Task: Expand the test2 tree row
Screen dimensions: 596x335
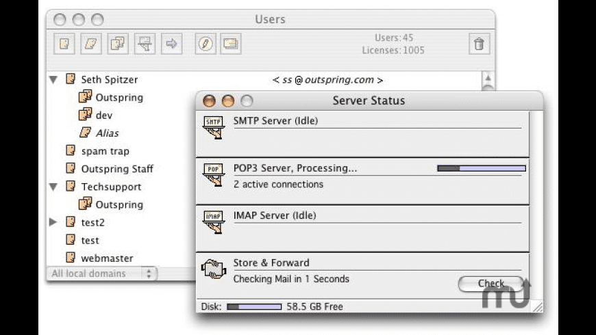Action: 53,222
